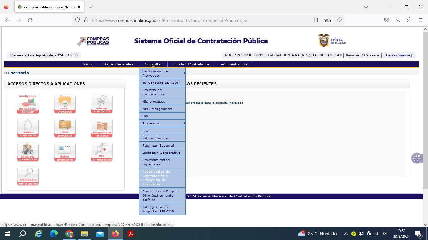The height and width of the screenshot is (240, 428).
Task: Open the 'crear procesos' shortcut icon
Action: click(x=65, y=104)
